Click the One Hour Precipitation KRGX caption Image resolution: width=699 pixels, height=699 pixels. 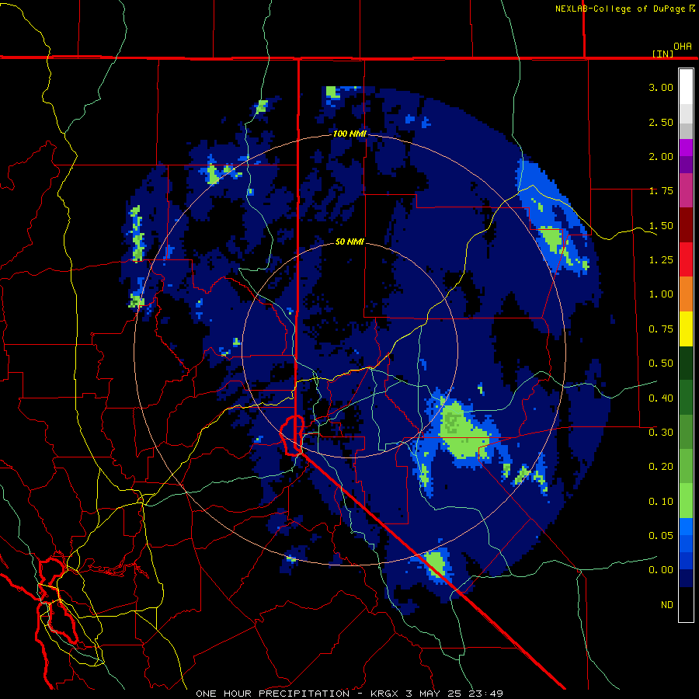pyautogui.click(x=349, y=694)
